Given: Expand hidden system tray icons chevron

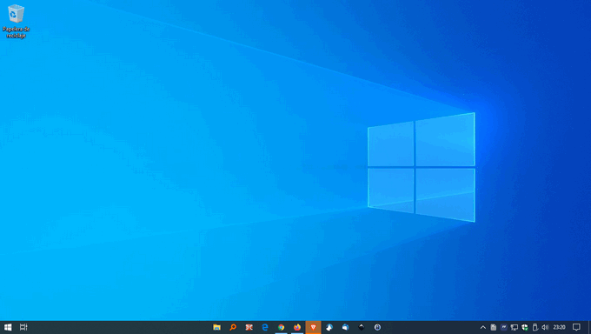Looking at the screenshot, I should pyautogui.click(x=483, y=327).
